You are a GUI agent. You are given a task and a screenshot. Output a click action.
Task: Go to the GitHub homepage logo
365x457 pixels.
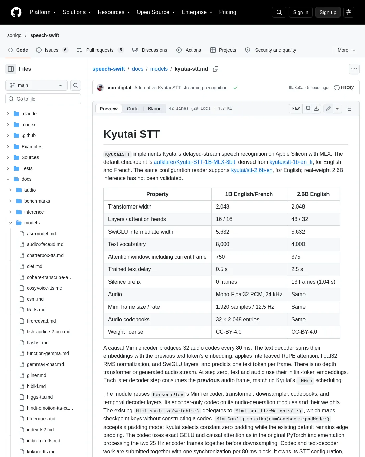[x=16, y=12]
